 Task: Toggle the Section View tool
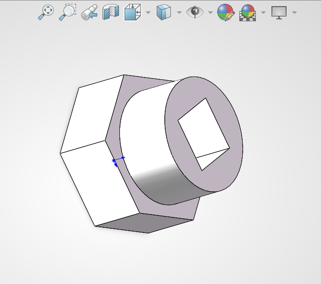pos(111,12)
